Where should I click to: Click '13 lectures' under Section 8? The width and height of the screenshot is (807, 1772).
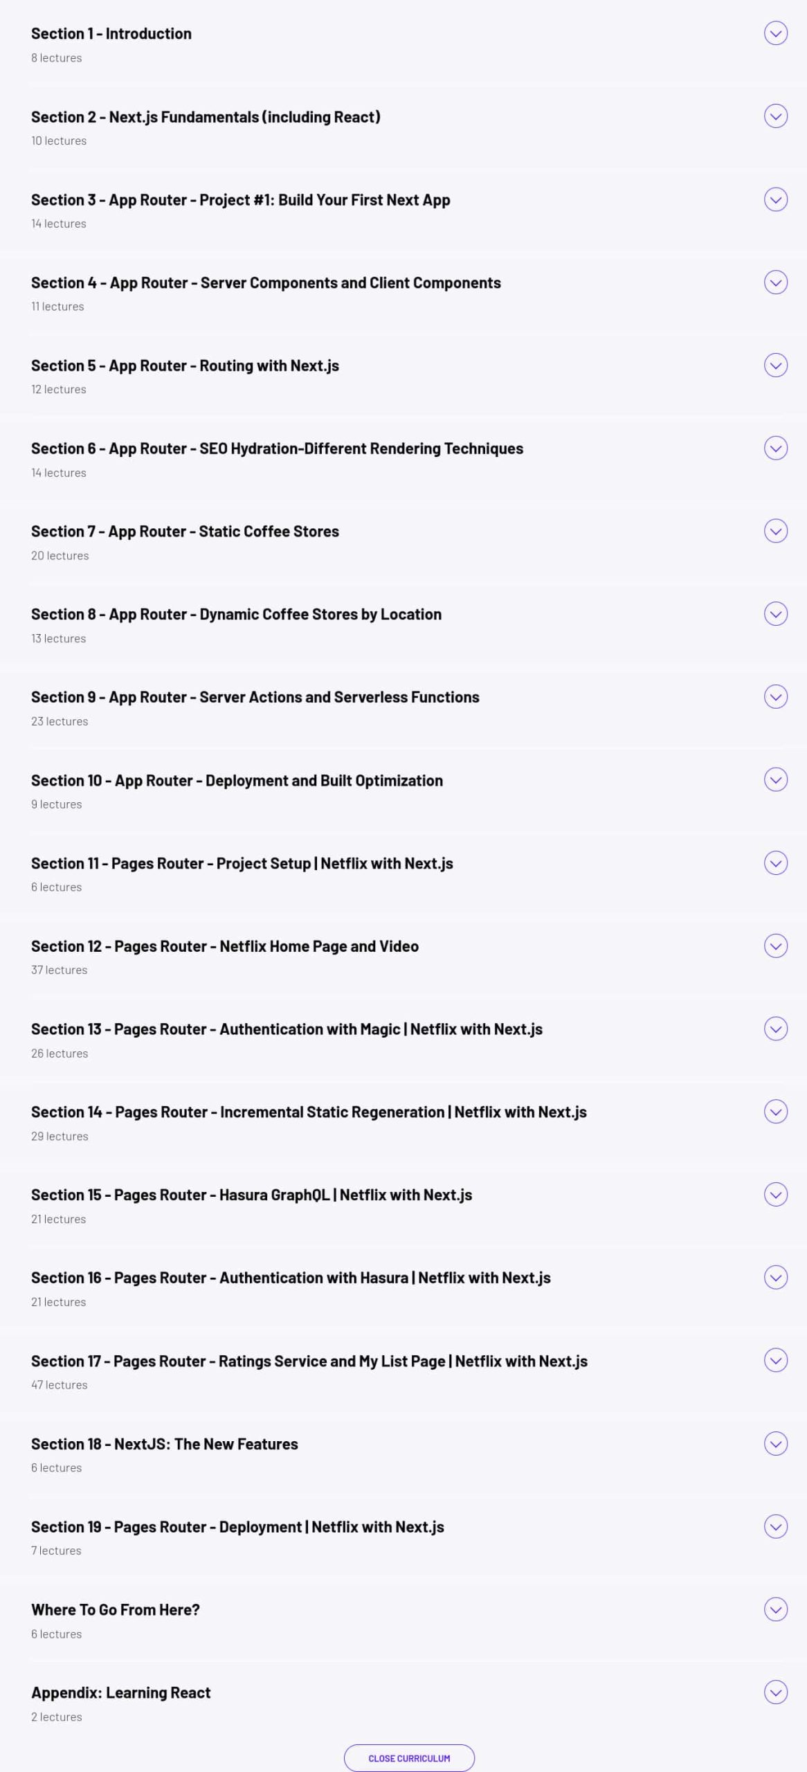pyautogui.click(x=59, y=638)
